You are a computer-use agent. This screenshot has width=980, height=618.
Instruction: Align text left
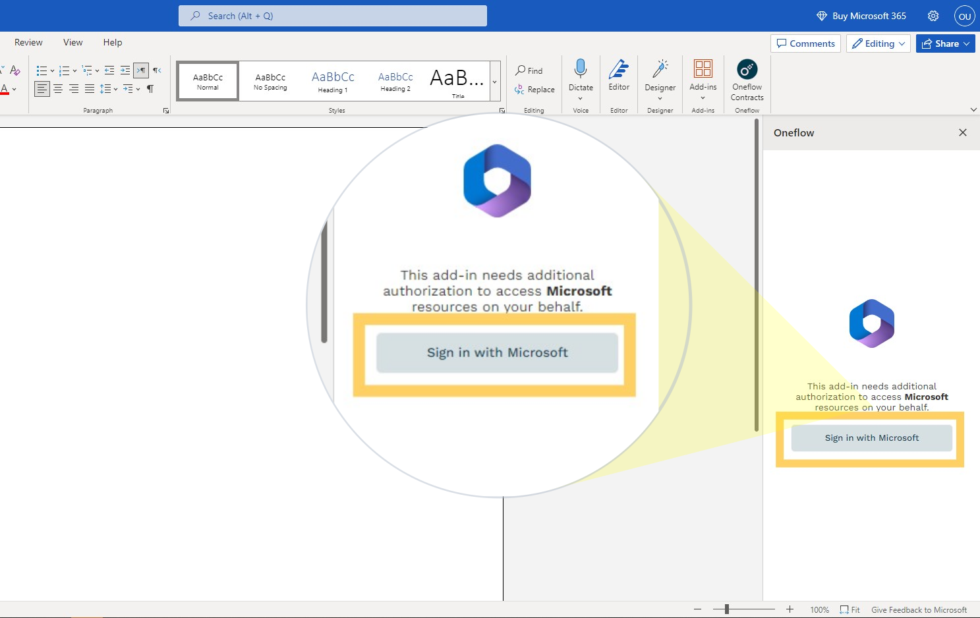[42, 89]
